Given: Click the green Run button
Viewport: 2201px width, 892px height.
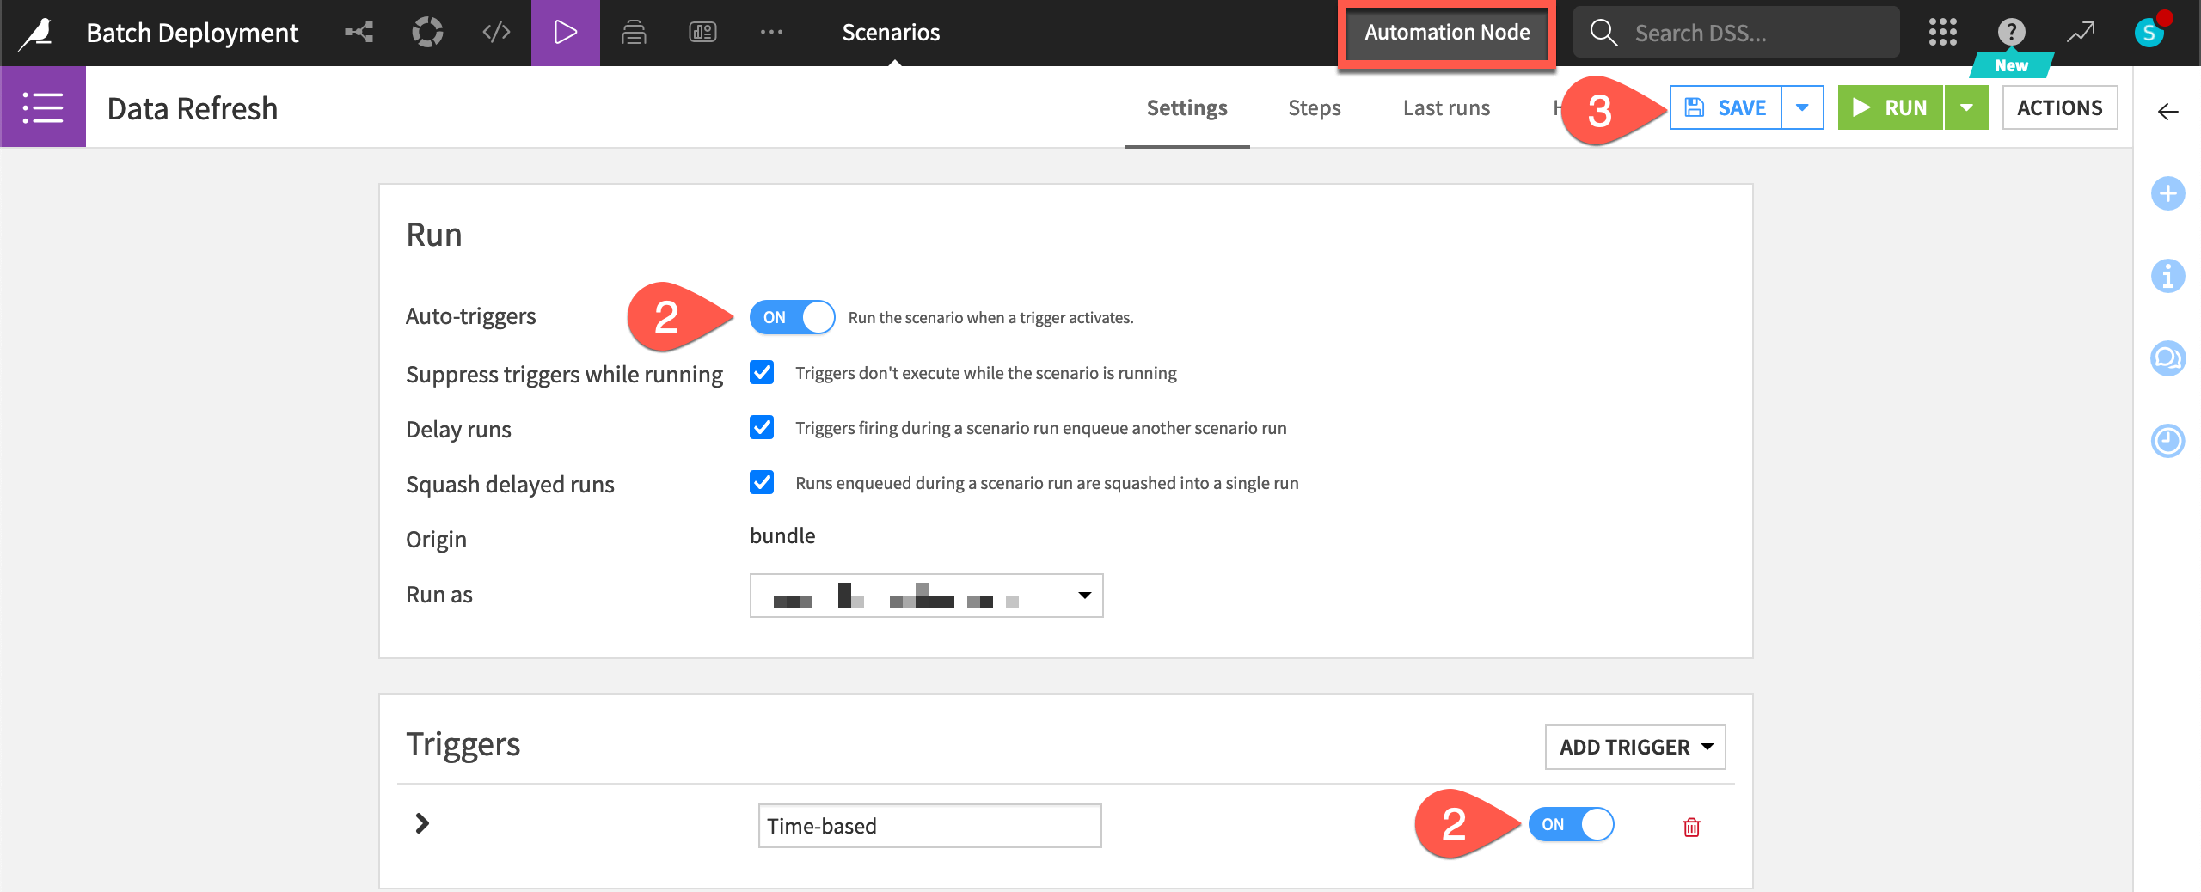Looking at the screenshot, I should tap(1891, 107).
